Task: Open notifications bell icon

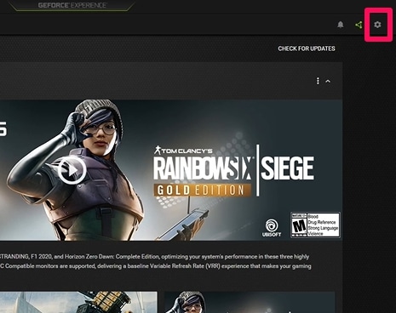Action: point(341,25)
